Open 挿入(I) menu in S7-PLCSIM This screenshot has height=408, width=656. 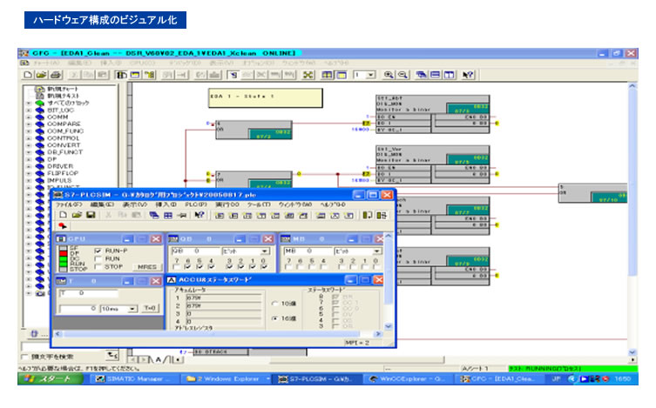point(166,204)
